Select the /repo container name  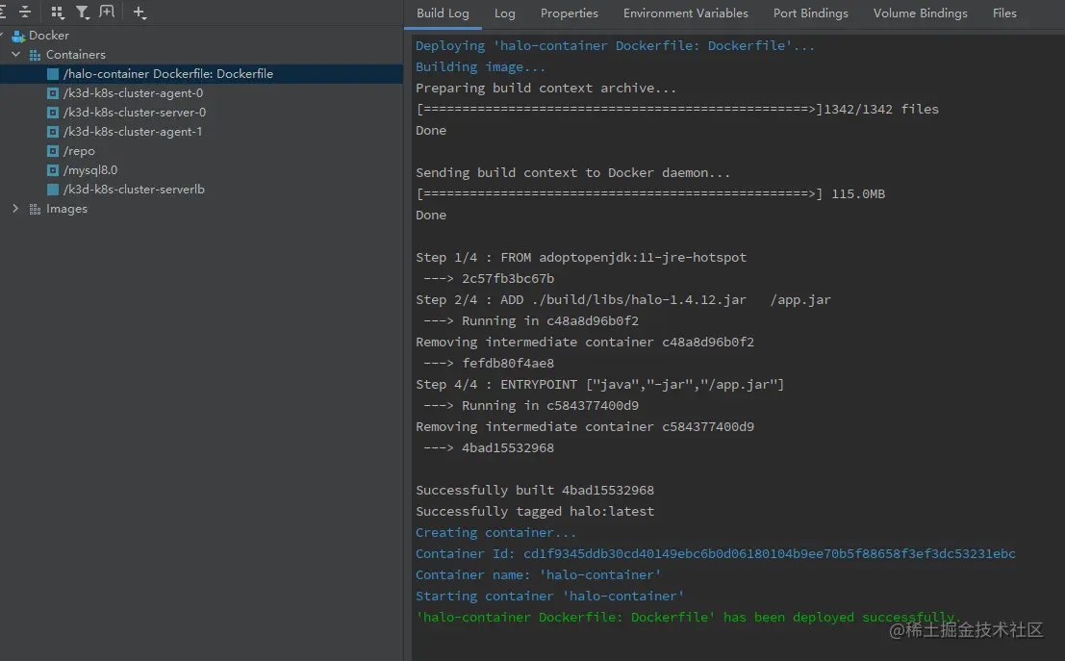79,151
